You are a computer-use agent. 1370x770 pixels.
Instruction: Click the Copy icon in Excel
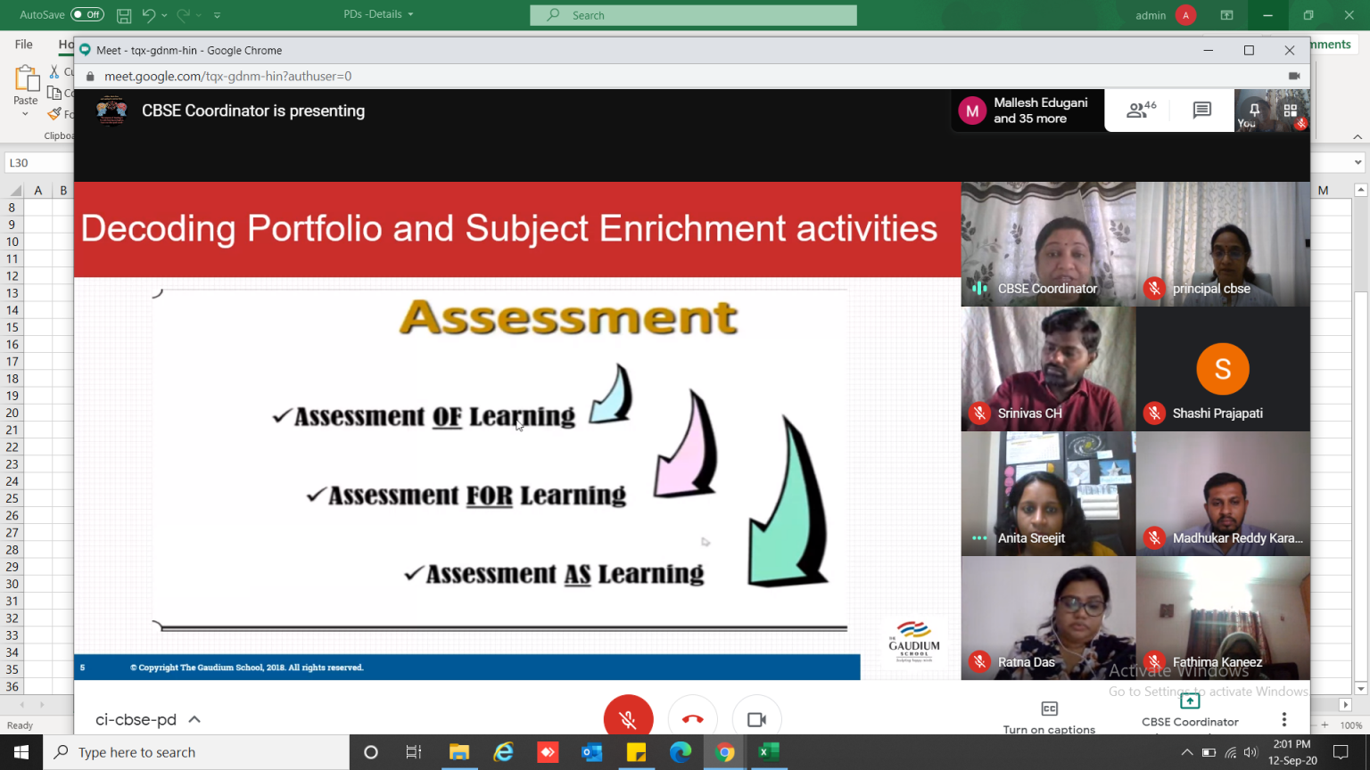point(55,93)
